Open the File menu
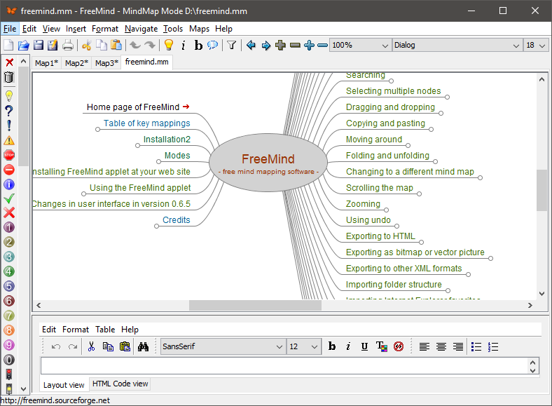552x406 pixels. pos(10,29)
